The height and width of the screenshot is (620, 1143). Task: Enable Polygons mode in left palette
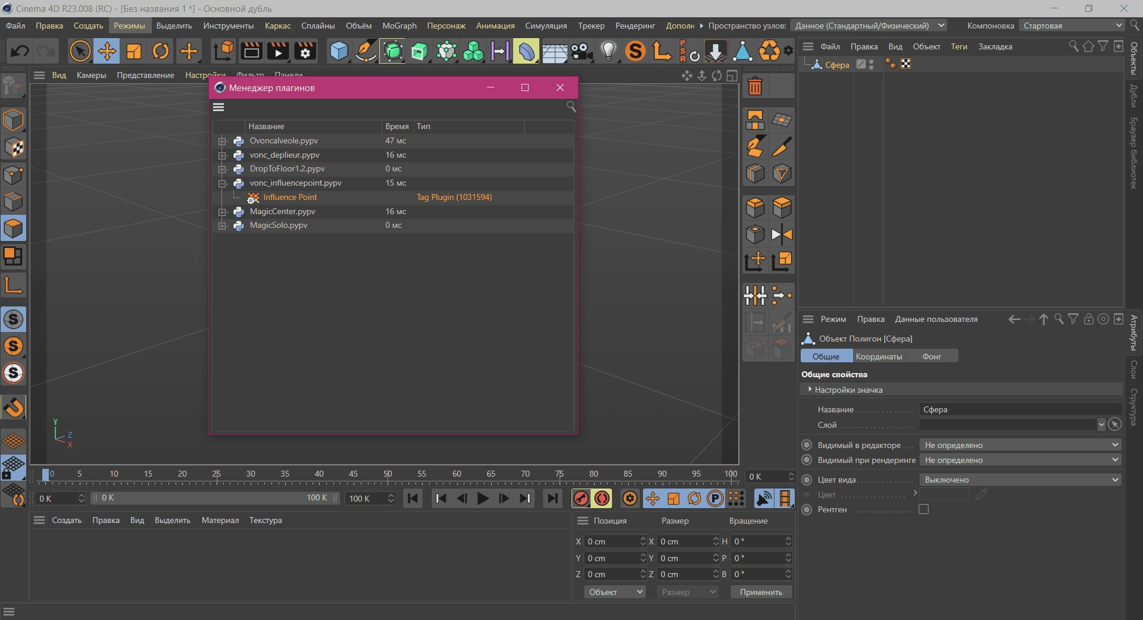[13, 228]
